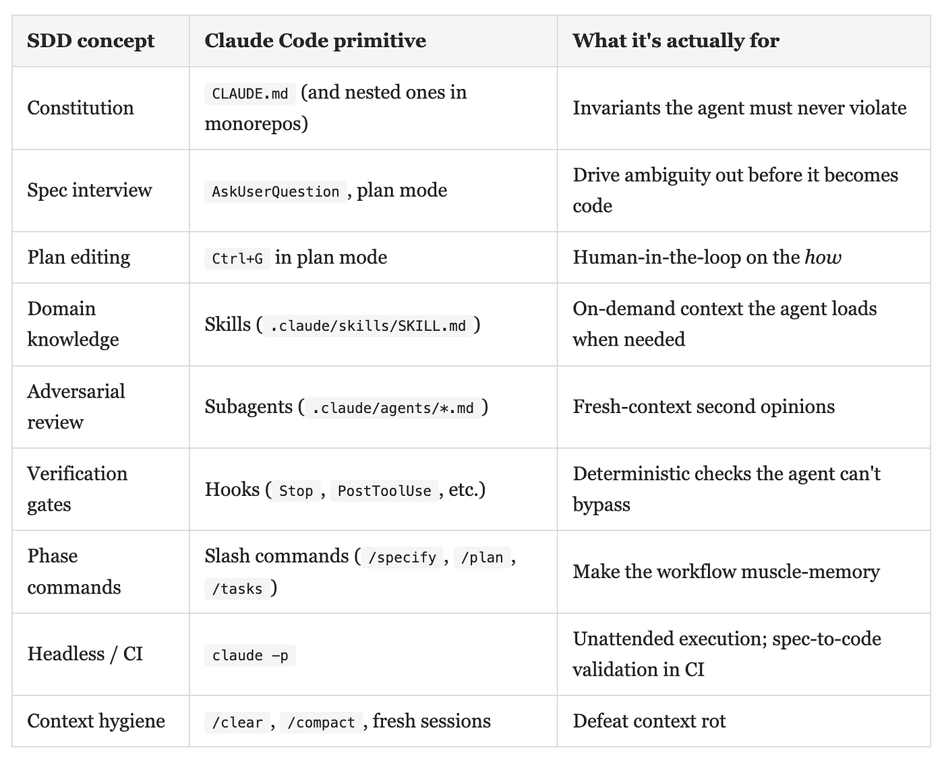This screenshot has width=944, height=762.
Task: Select the Stop hook code label
Action: pyautogui.click(x=296, y=490)
